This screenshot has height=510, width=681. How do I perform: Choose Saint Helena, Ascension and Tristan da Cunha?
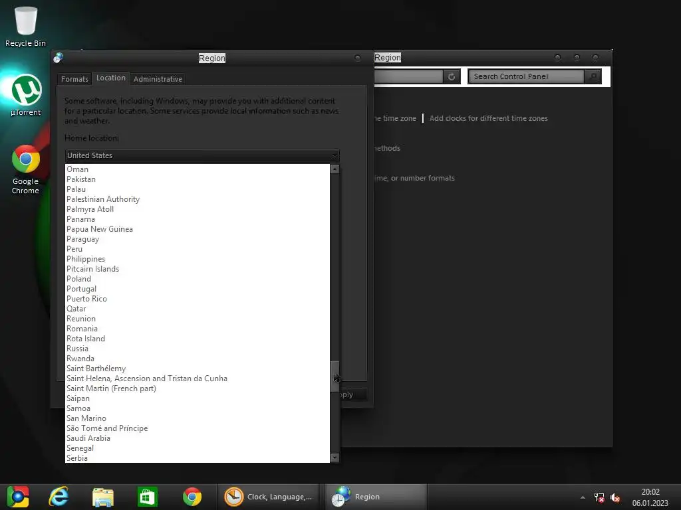pyautogui.click(x=198, y=379)
